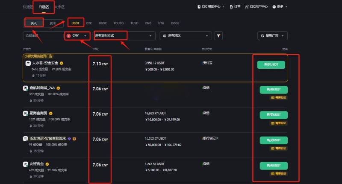The width and height of the screenshot is (342, 184).
Task: Click the C2C help center icon
Action: tap(199, 7)
